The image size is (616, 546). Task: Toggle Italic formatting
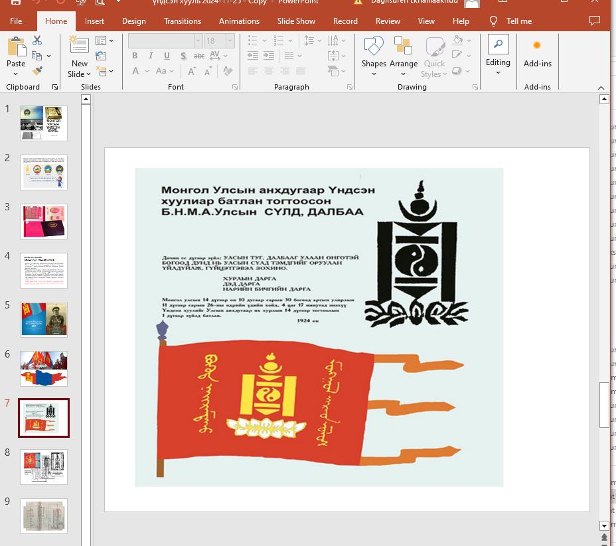(x=151, y=56)
